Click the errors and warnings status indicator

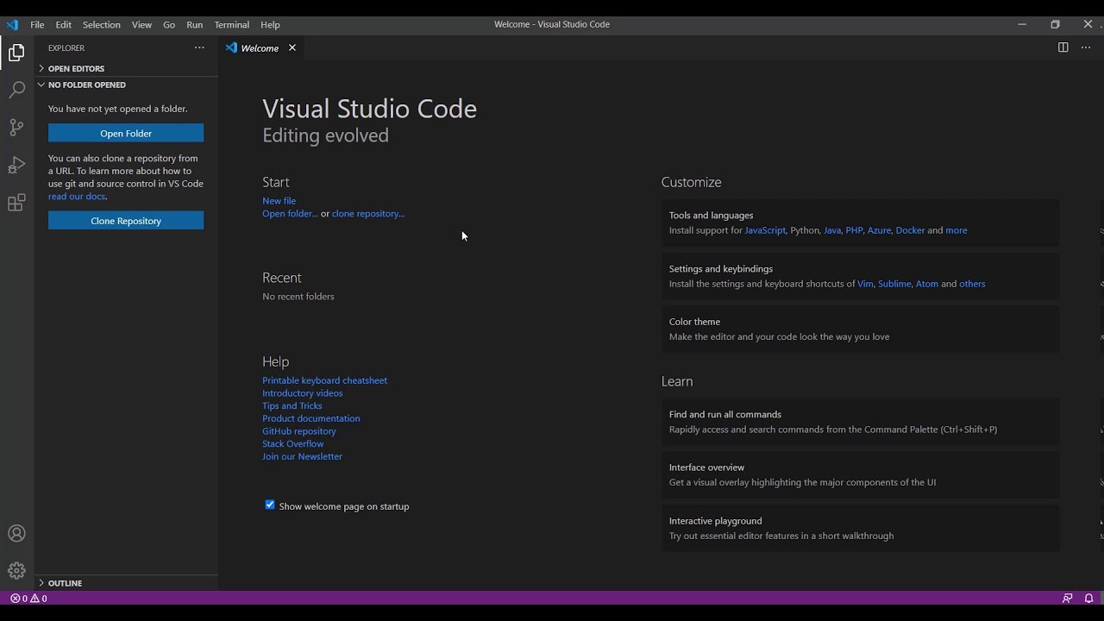pos(28,598)
